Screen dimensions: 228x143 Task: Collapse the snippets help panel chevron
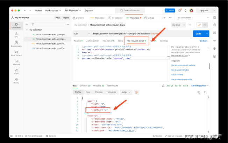[x=208, y=48]
